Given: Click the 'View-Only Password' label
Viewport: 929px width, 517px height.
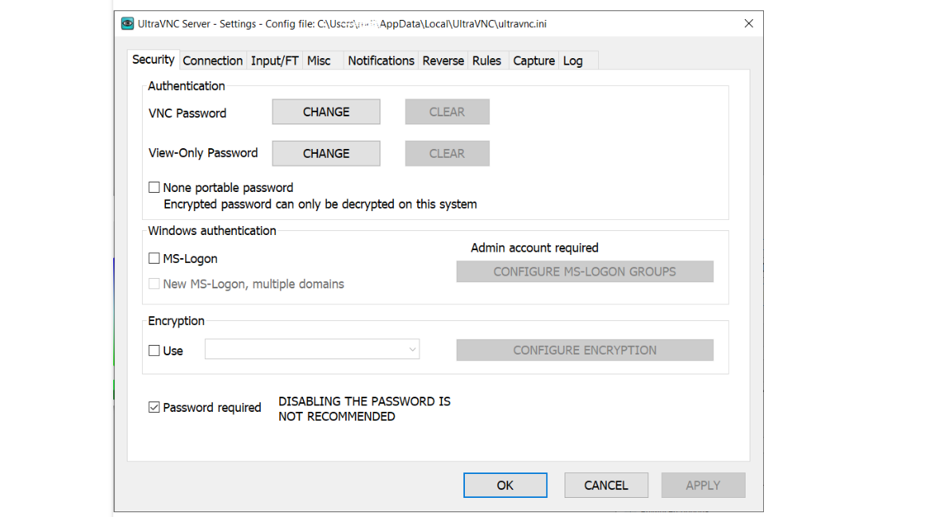Looking at the screenshot, I should click(203, 153).
